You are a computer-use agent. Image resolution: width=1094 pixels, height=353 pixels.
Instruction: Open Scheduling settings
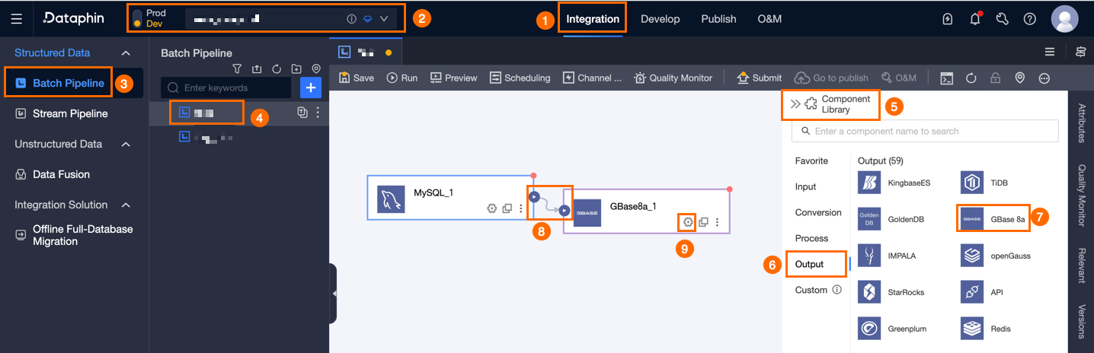pyautogui.click(x=520, y=78)
